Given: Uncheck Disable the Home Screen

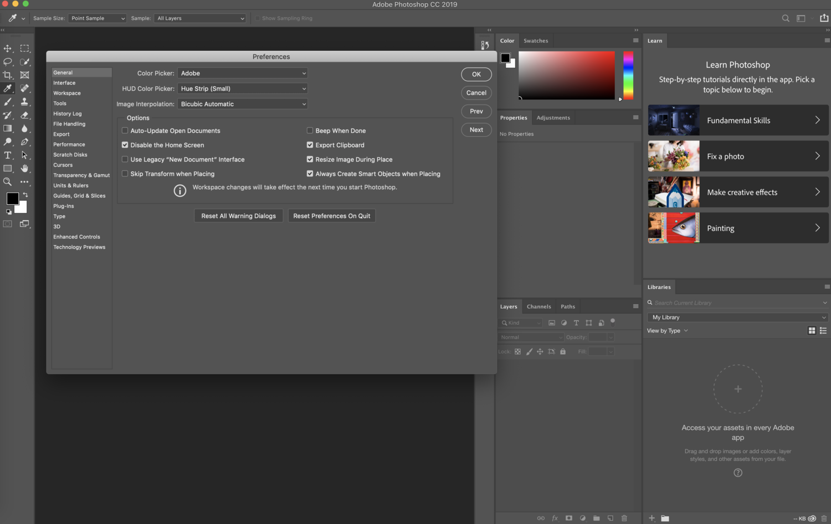Looking at the screenshot, I should pos(125,145).
